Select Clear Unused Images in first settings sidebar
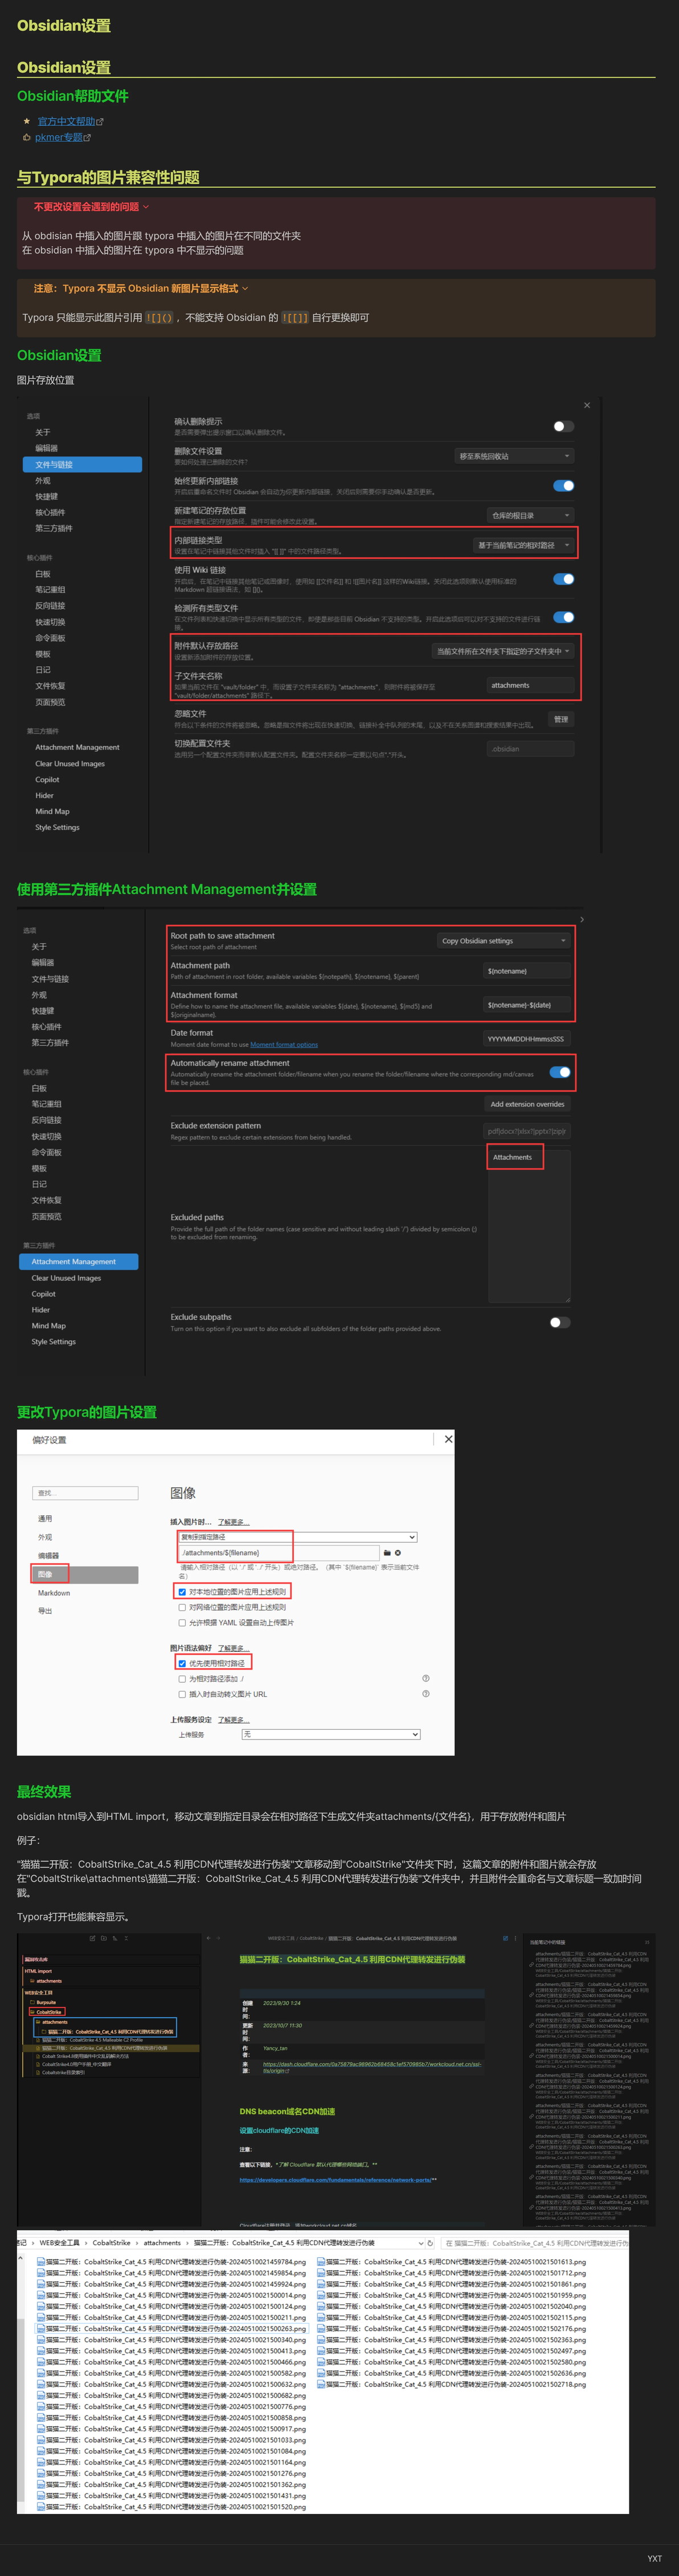Viewport: 679px width, 2576px height. (x=70, y=764)
